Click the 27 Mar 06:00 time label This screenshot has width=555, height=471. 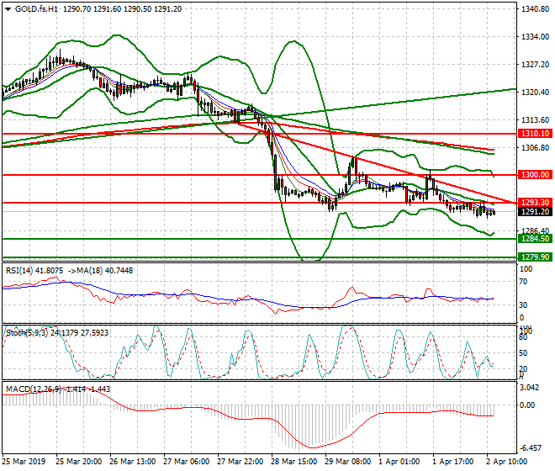point(186,462)
